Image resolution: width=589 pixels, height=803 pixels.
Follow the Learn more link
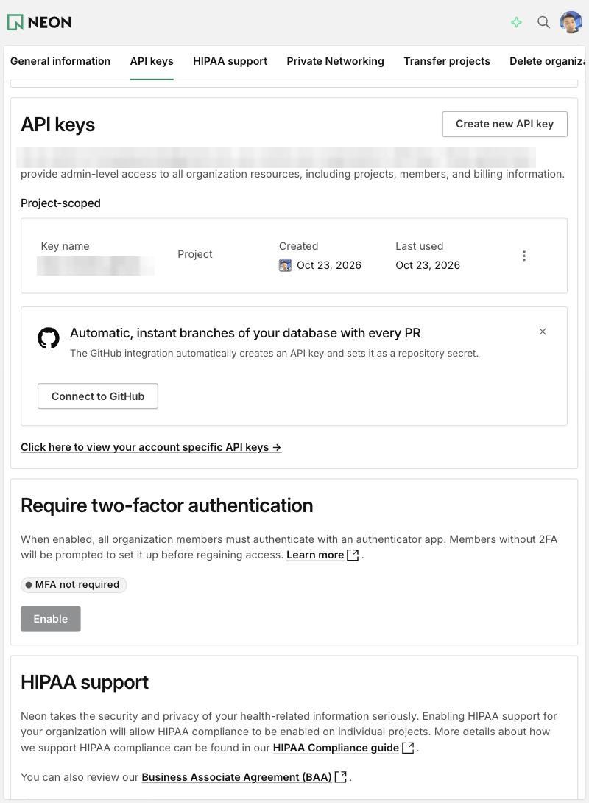pos(315,555)
